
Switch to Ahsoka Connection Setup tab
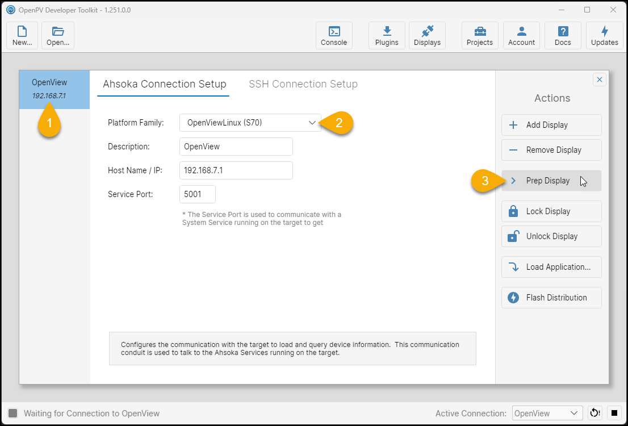click(x=164, y=84)
